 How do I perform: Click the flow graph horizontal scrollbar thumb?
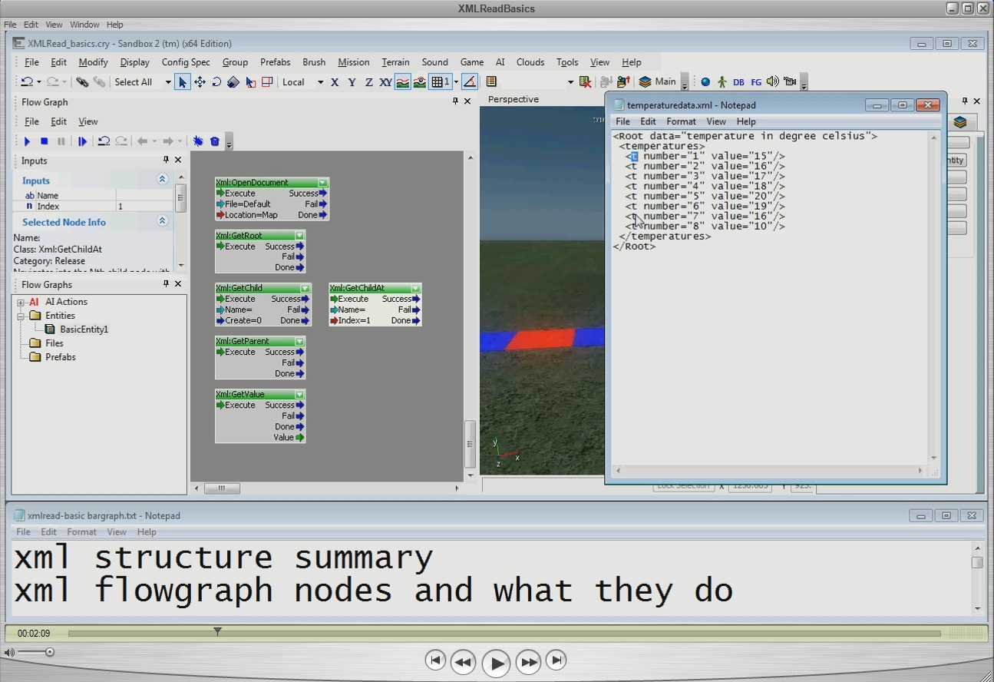tap(222, 488)
